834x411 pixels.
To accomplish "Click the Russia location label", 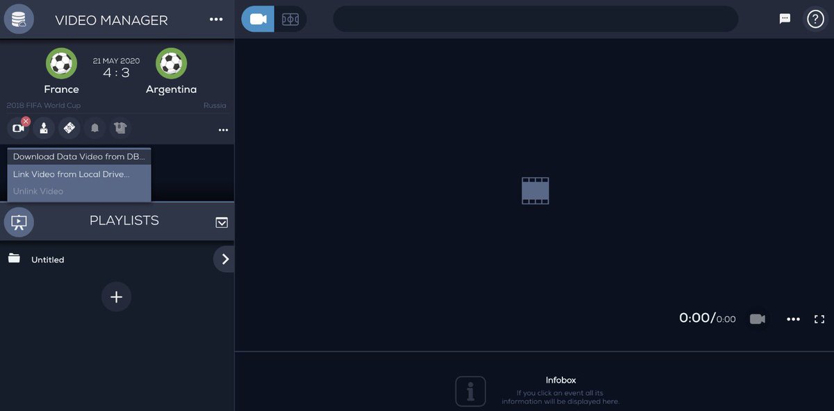I will click(x=215, y=106).
